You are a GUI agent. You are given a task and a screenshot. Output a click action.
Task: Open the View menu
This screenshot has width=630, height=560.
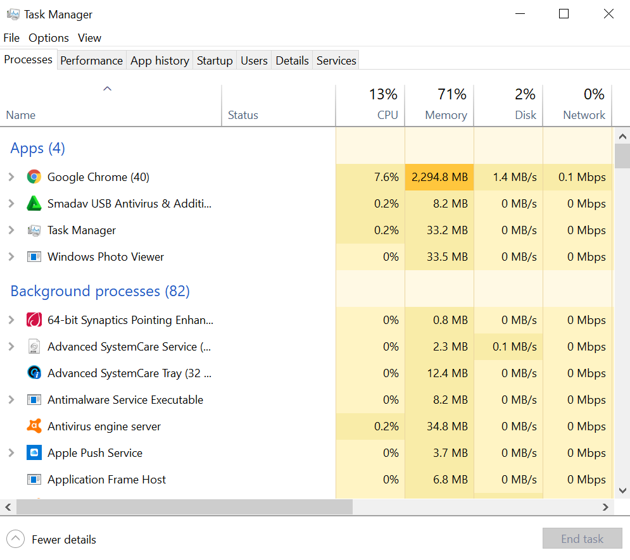89,38
